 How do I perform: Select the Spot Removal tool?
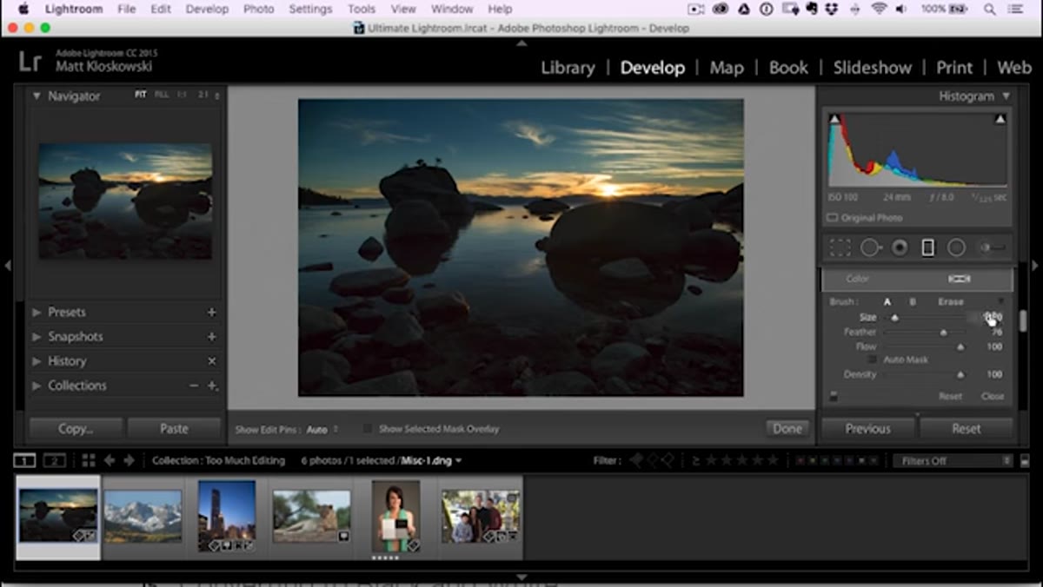coord(870,248)
